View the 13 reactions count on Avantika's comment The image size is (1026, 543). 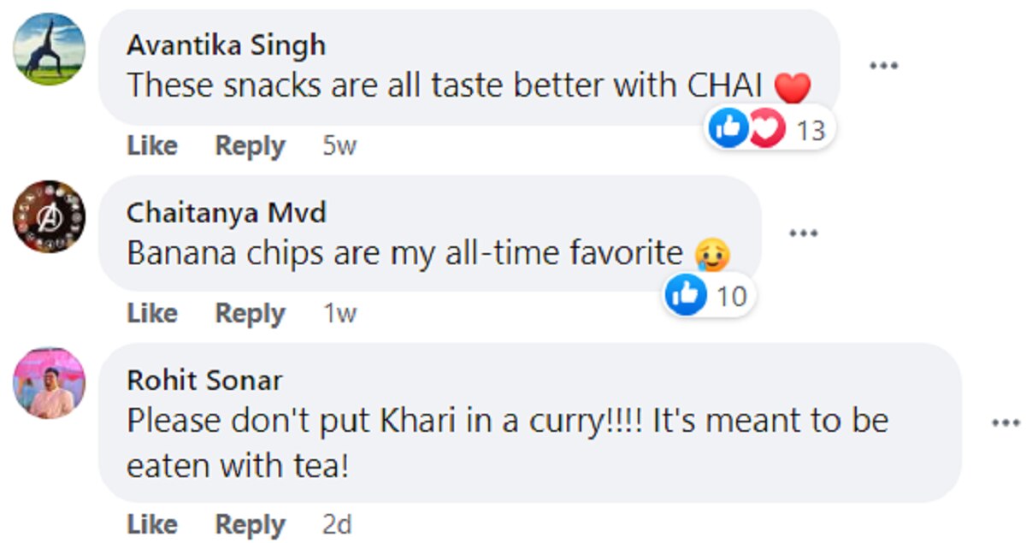pos(810,130)
